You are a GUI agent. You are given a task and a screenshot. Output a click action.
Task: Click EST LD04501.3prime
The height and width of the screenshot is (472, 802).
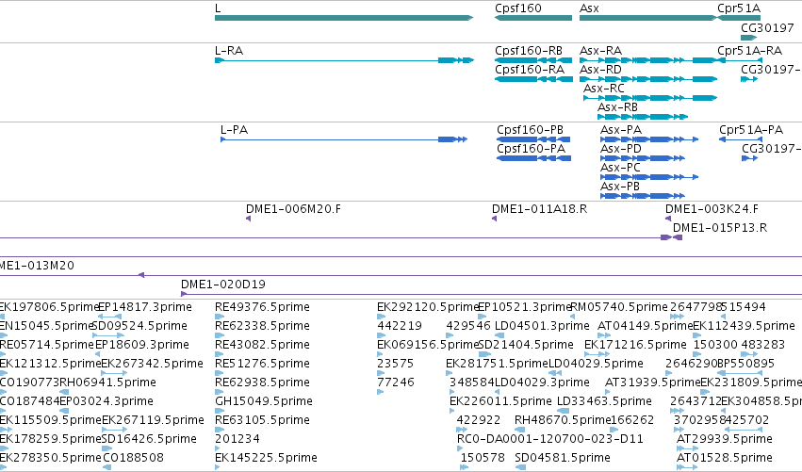click(x=542, y=326)
